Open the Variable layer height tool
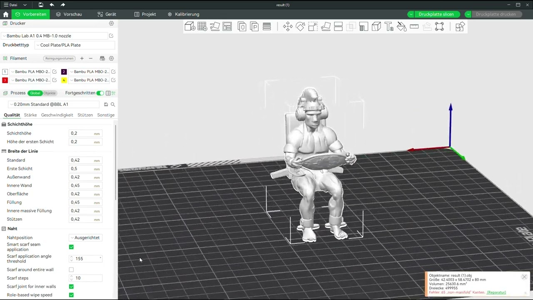This screenshot has width=533, height=300. click(267, 27)
